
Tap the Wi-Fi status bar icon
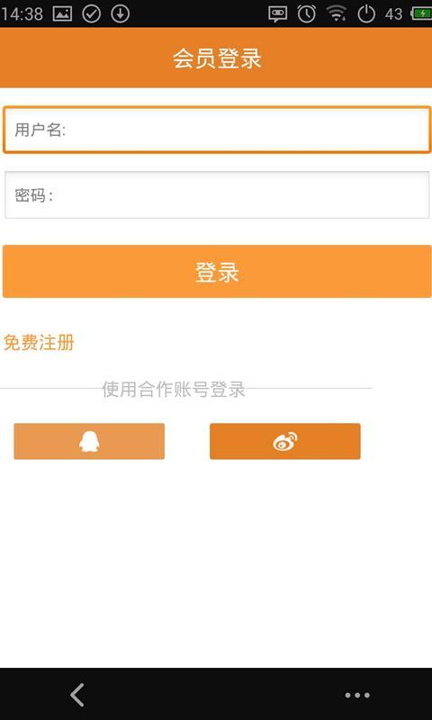[x=337, y=13]
